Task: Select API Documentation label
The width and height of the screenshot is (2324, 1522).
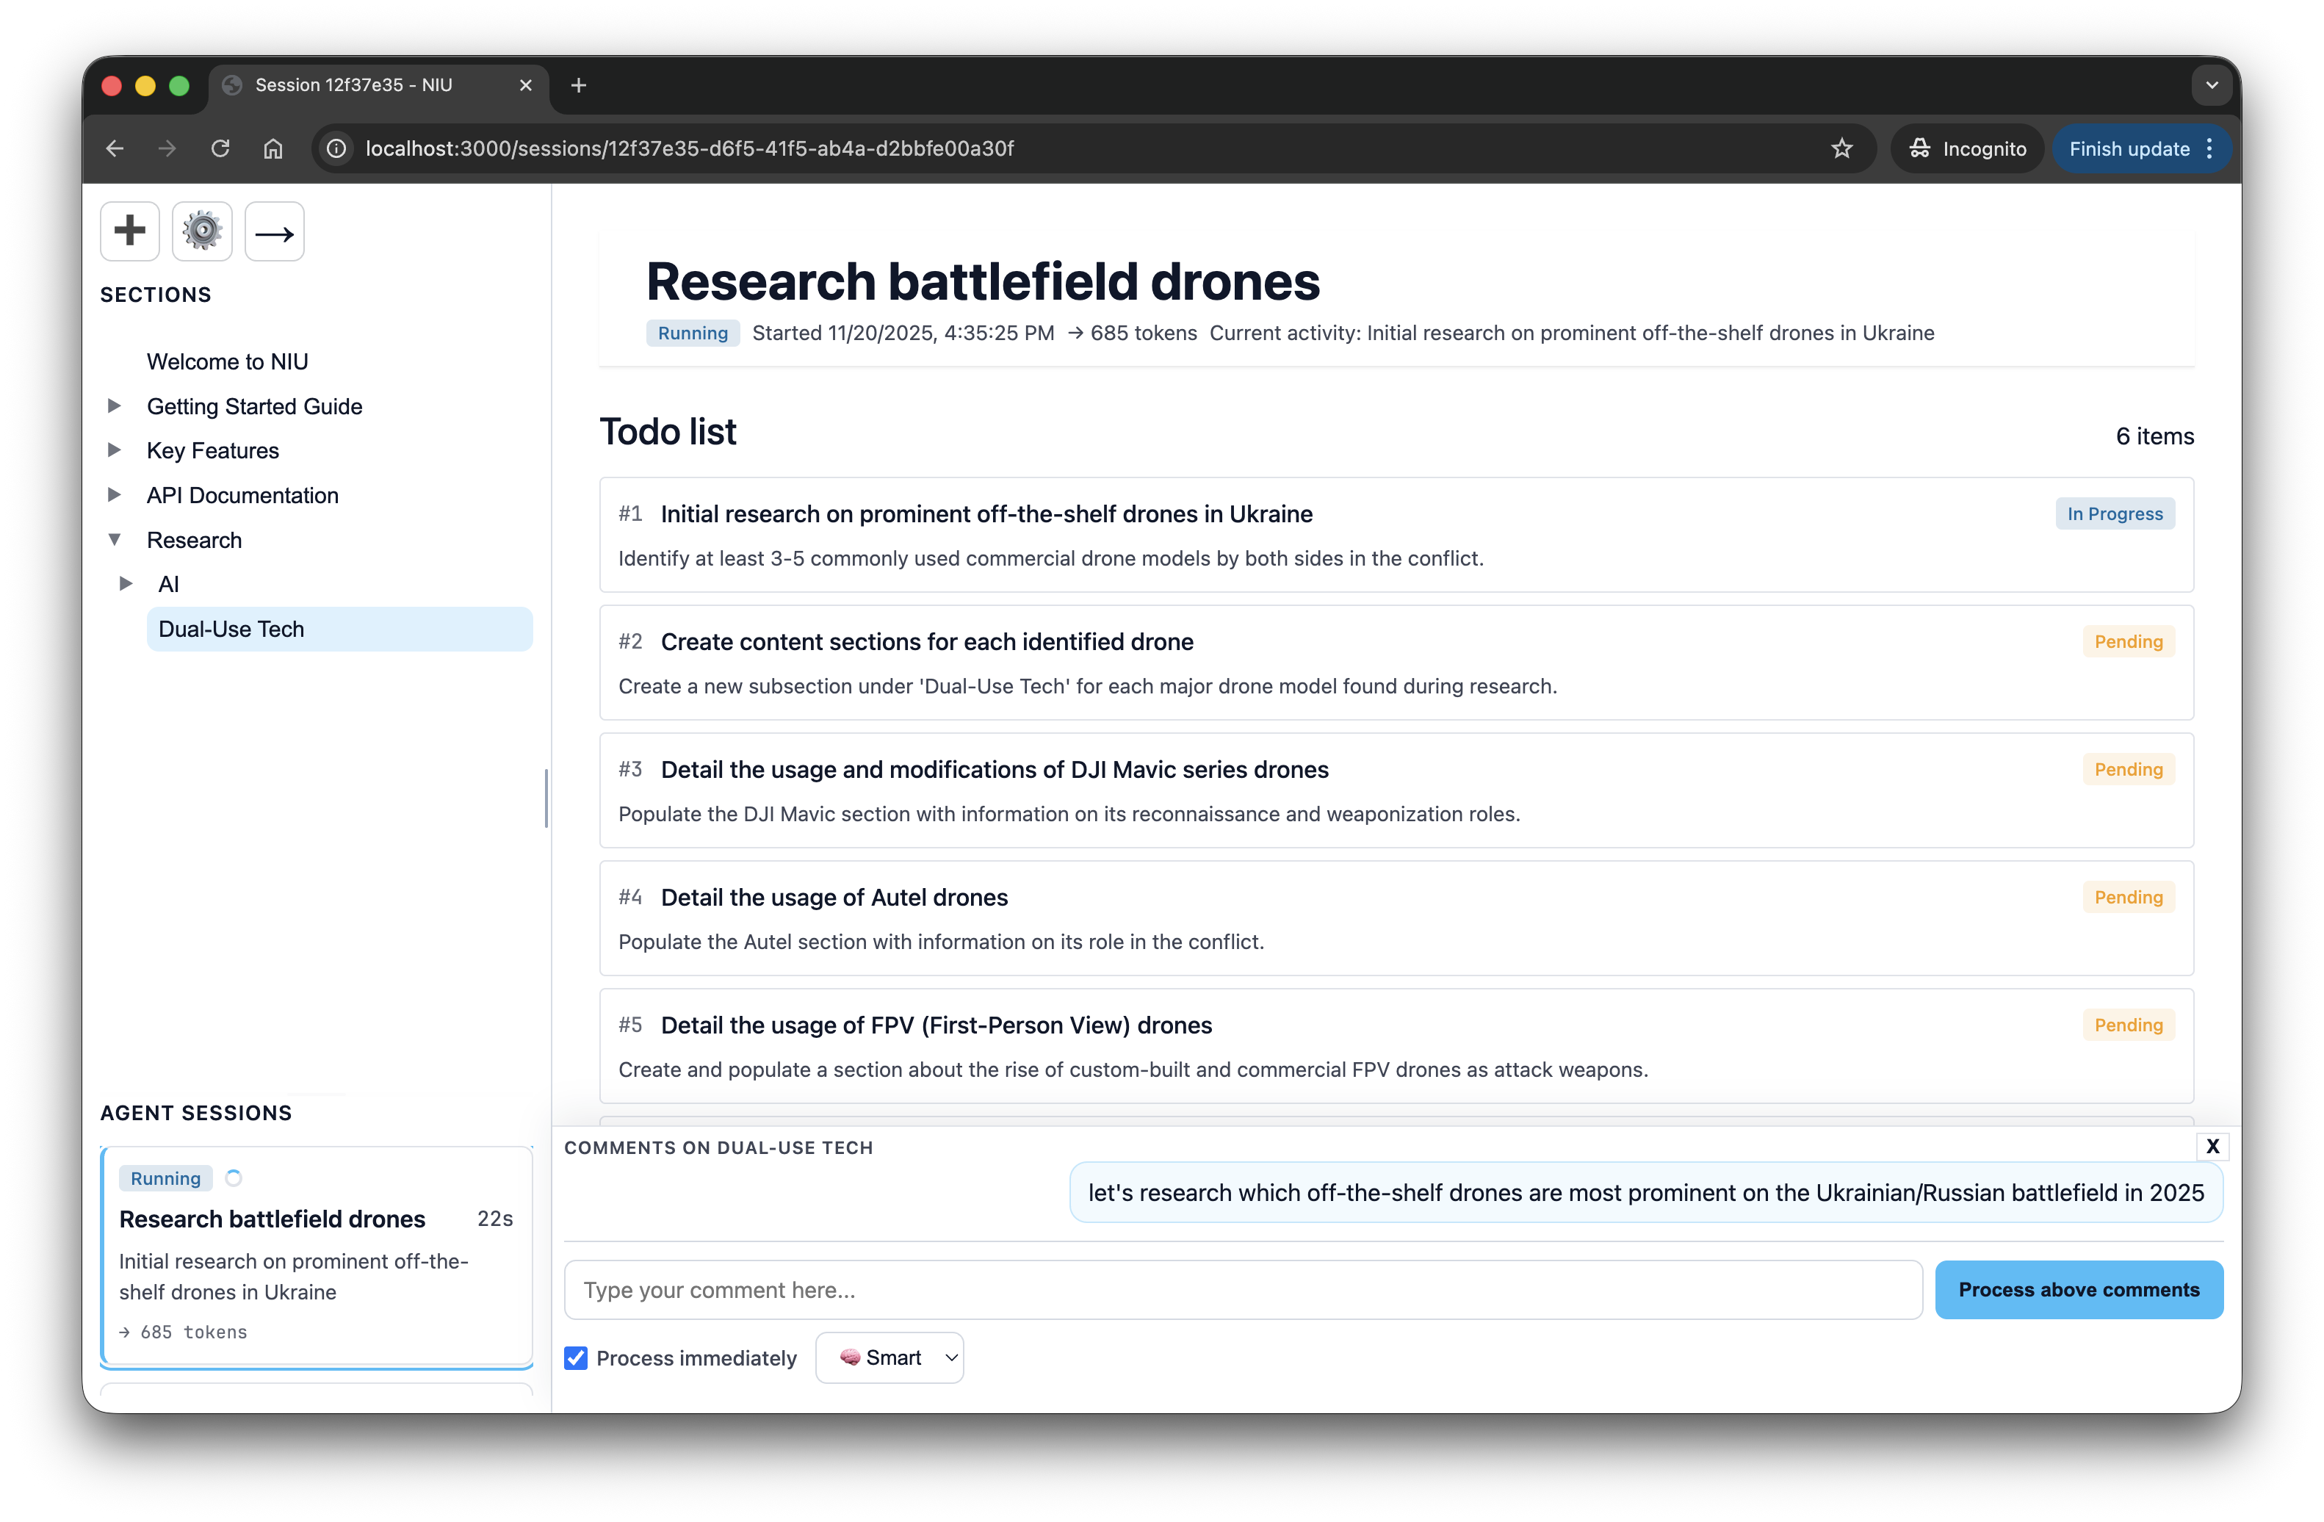Action: pos(243,495)
